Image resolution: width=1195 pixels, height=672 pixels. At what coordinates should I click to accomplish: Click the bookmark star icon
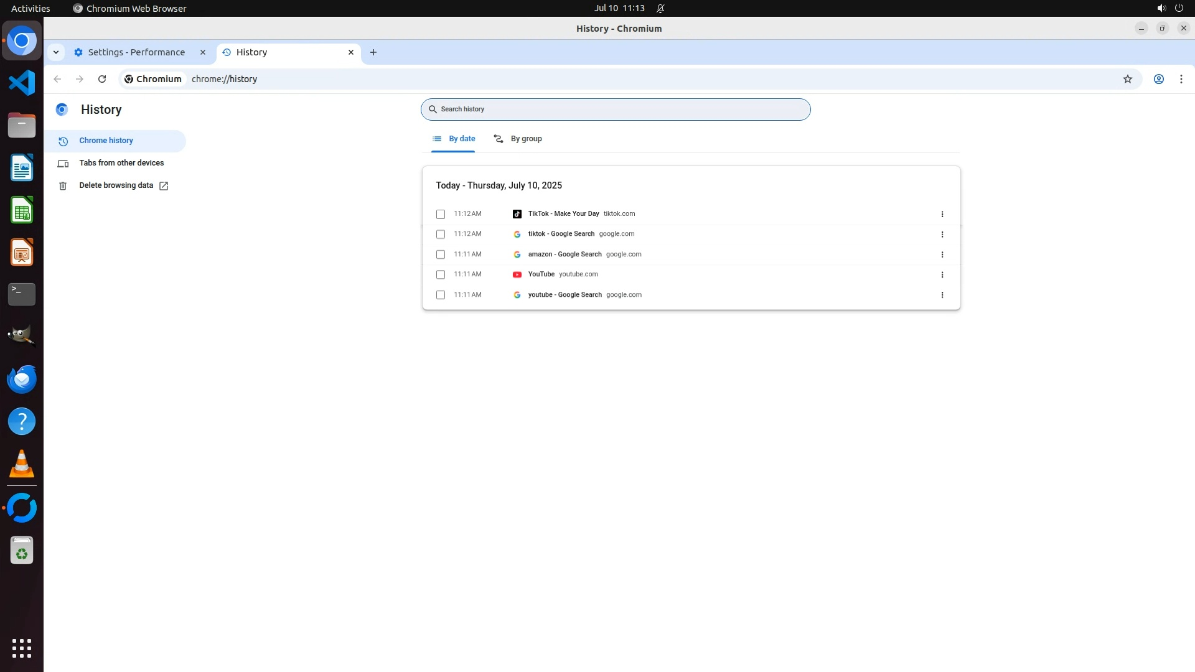[x=1127, y=79]
